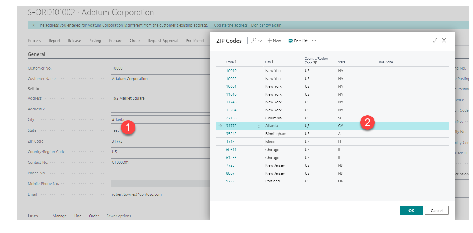Collapse the General section header
Screen dimensions: 473x233
click(x=36, y=54)
